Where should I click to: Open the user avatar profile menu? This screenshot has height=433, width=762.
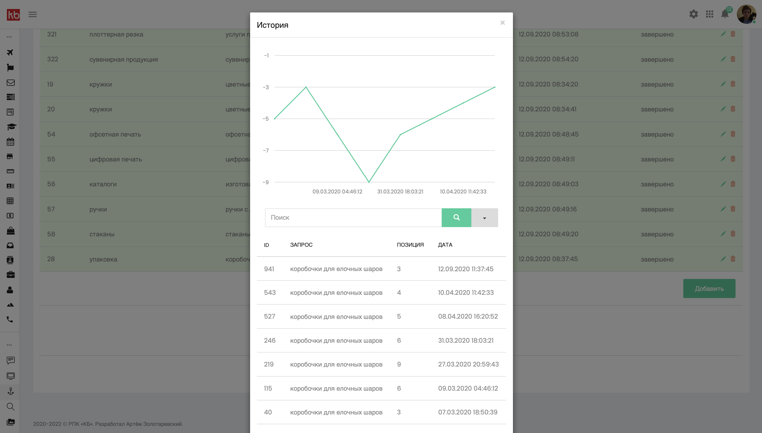(x=746, y=14)
